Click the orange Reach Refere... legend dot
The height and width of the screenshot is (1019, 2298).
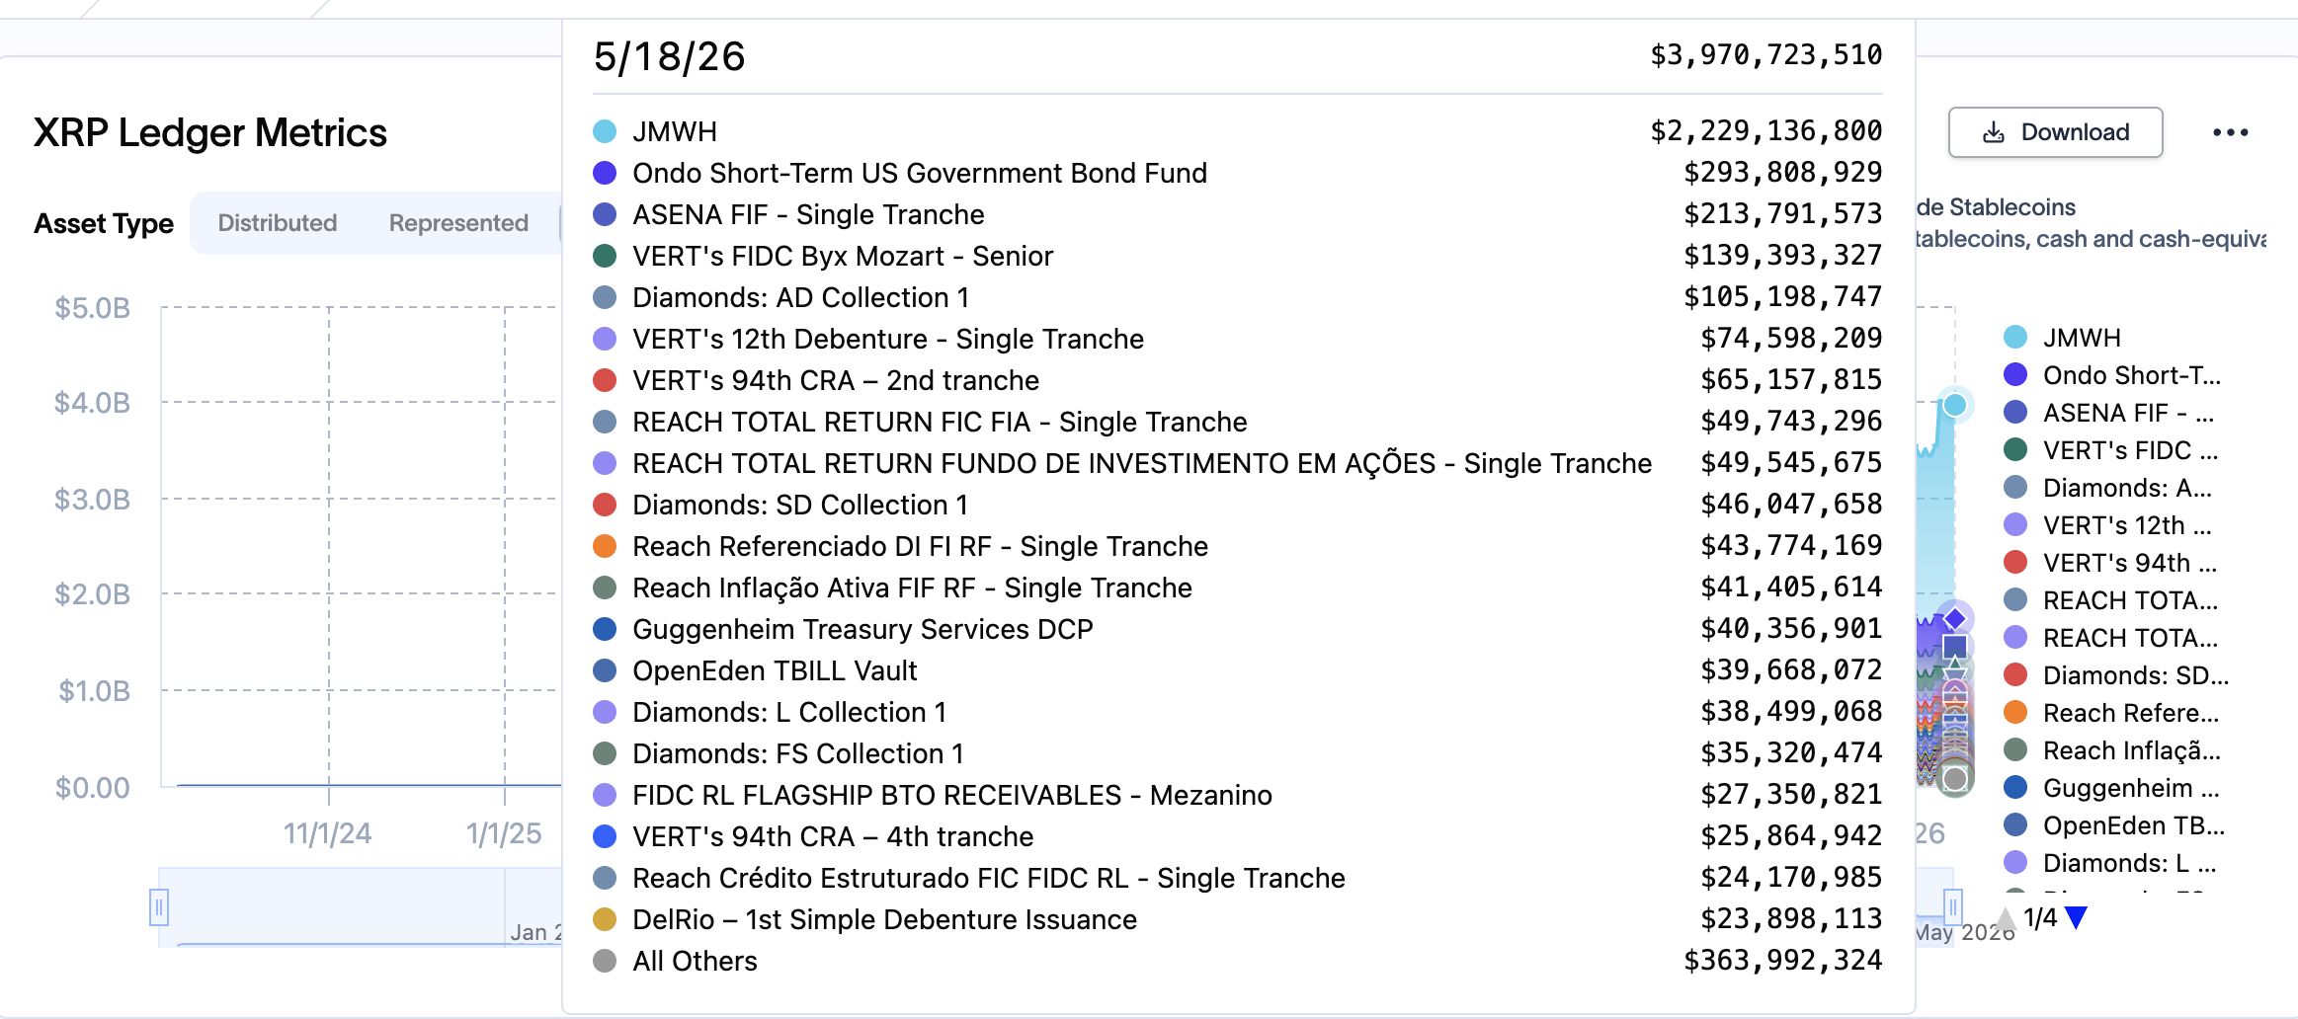coord(2015,713)
